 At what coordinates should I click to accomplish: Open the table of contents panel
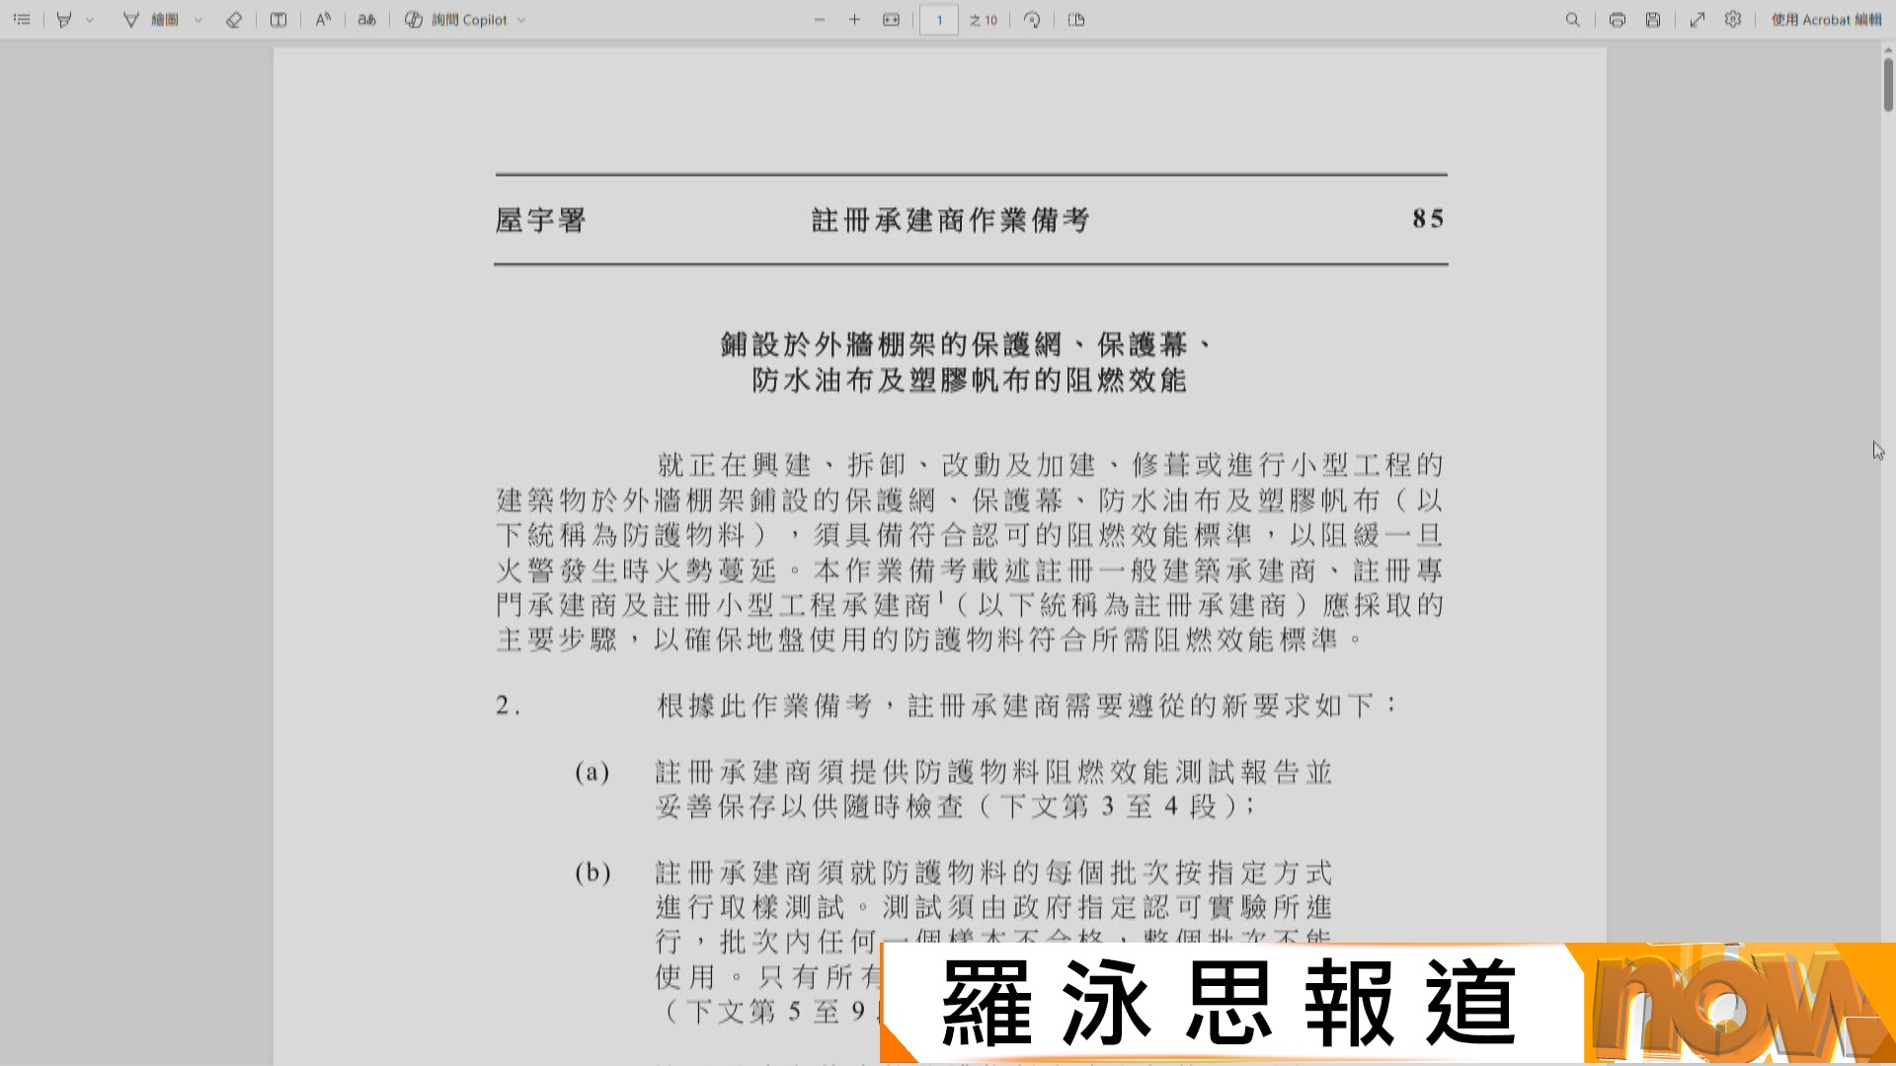[x=22, y=20]
